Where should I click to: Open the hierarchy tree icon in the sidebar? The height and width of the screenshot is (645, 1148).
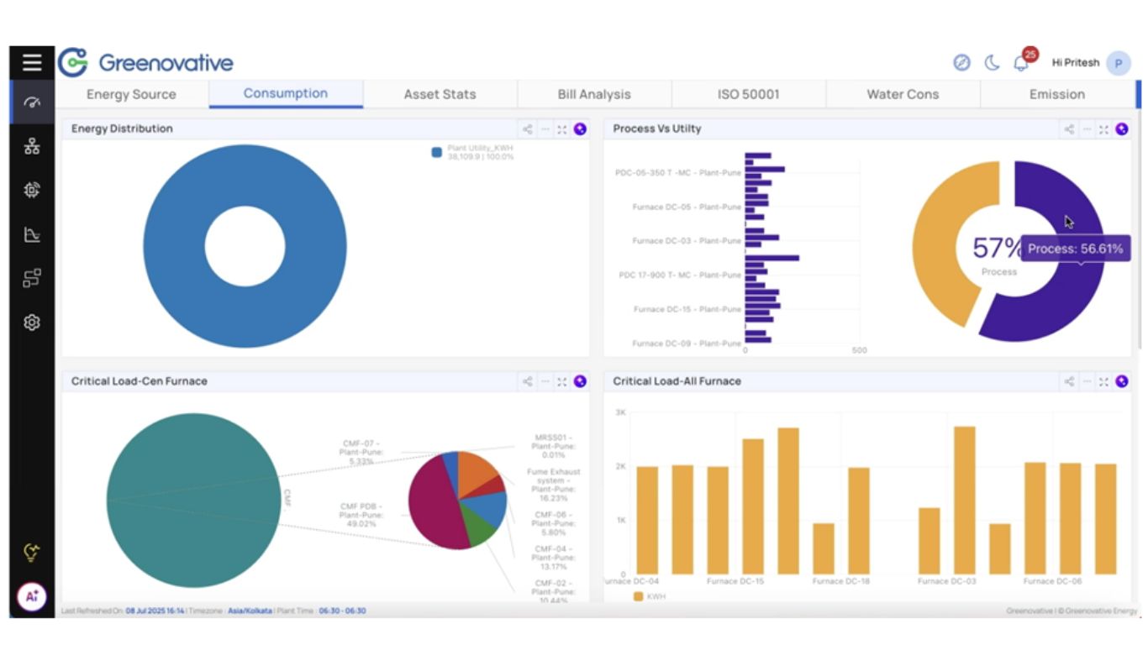click(32, 148)
